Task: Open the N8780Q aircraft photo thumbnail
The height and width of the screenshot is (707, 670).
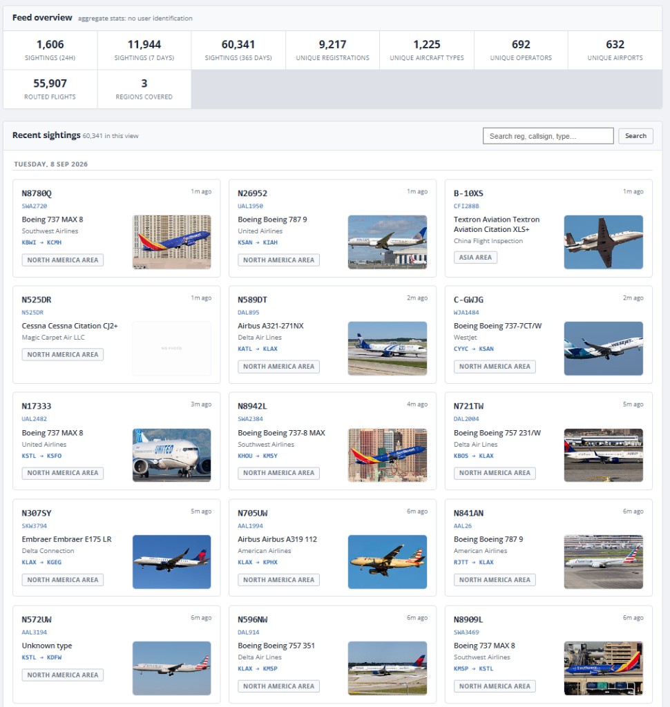Action: click(x=171, y=242)
